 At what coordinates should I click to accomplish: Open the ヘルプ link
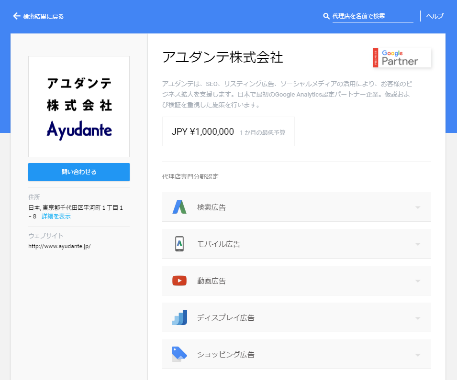coord(435,16)
